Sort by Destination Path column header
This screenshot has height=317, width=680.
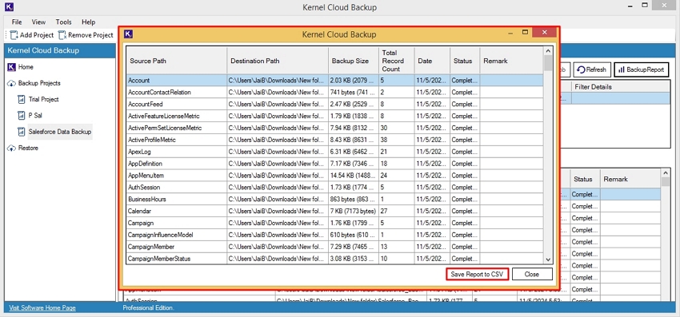pyautogui.click(x=278, y=61)
